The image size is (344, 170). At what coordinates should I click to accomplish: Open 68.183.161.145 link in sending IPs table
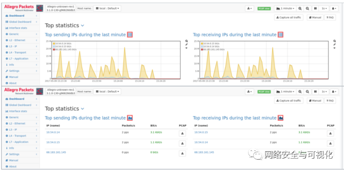[x=56, y=152]
